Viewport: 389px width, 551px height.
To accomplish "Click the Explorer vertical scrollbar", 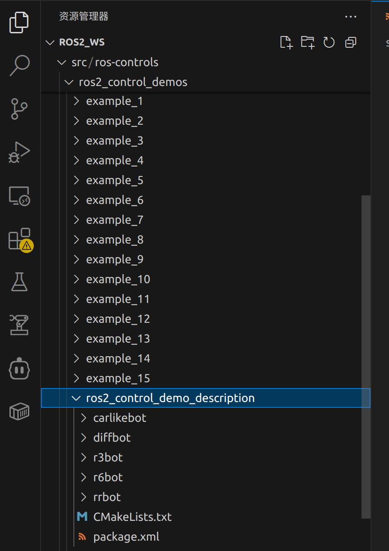I will (x=366, y=356).
